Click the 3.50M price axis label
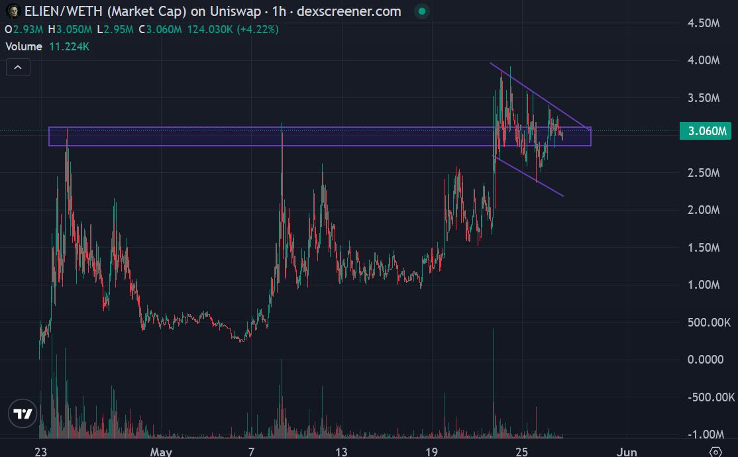The image size is (738, 457). pos(703,98)
